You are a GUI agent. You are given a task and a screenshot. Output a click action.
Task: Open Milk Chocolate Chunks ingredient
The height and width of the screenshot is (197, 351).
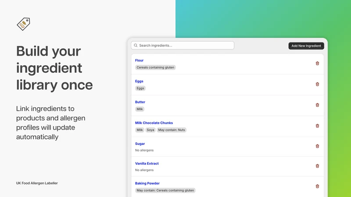pos(154,123)
